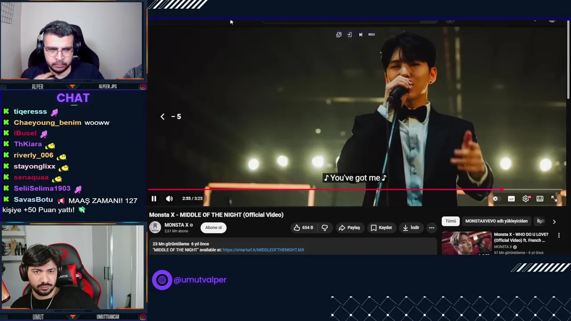Click the UMUT webcam name label

(x=38, y=317)
